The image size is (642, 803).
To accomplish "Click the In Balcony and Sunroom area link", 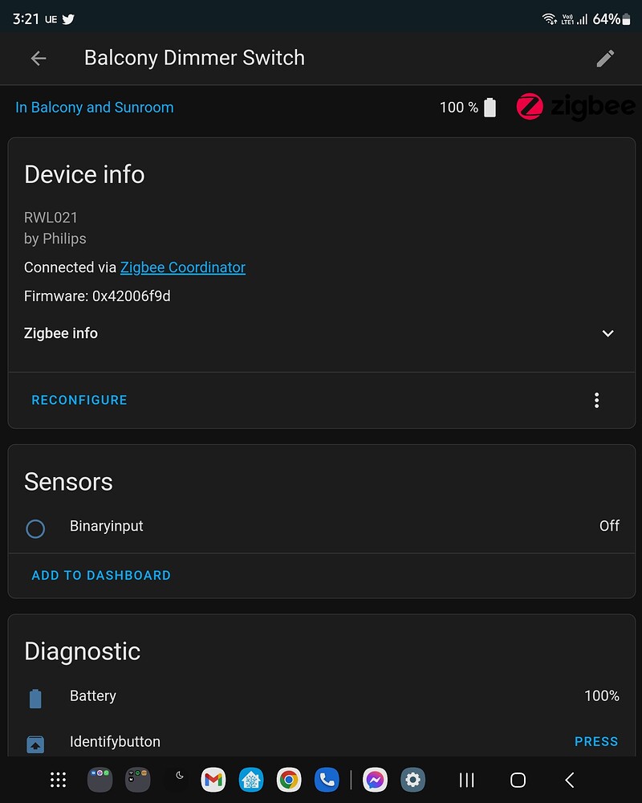I will [94, 107].
